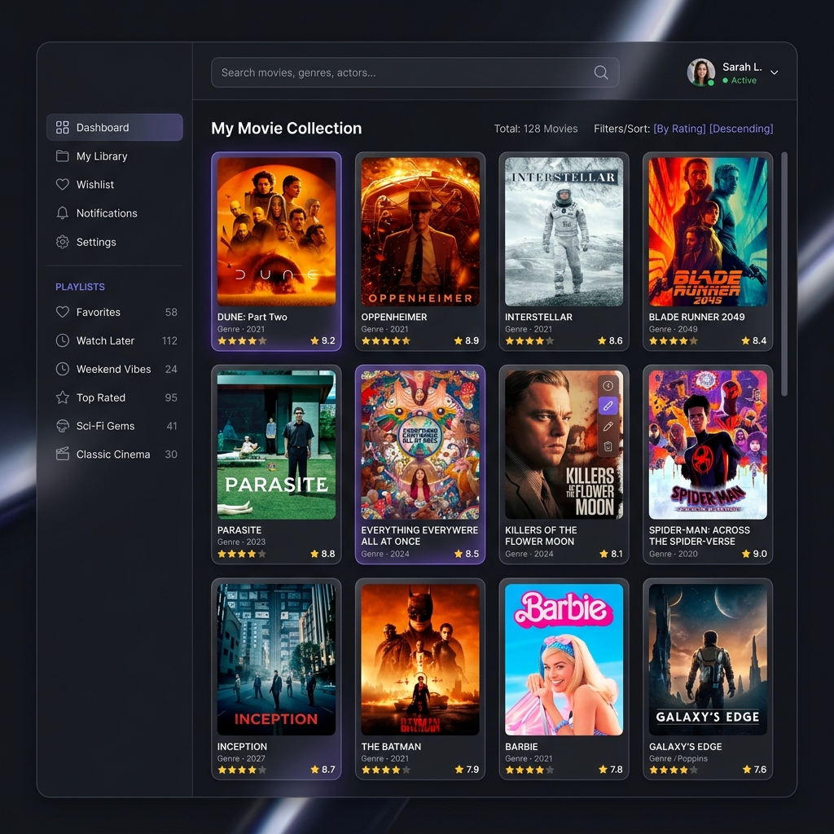
Task: Click the Settings gear icon
Action: [63, 242]
